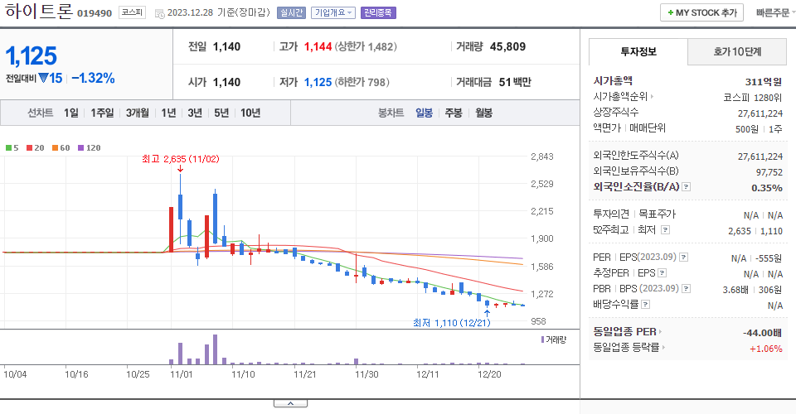Click the current price 1,125
The width and height of the screenshot is (796, 414).
[x=31, y=55]
